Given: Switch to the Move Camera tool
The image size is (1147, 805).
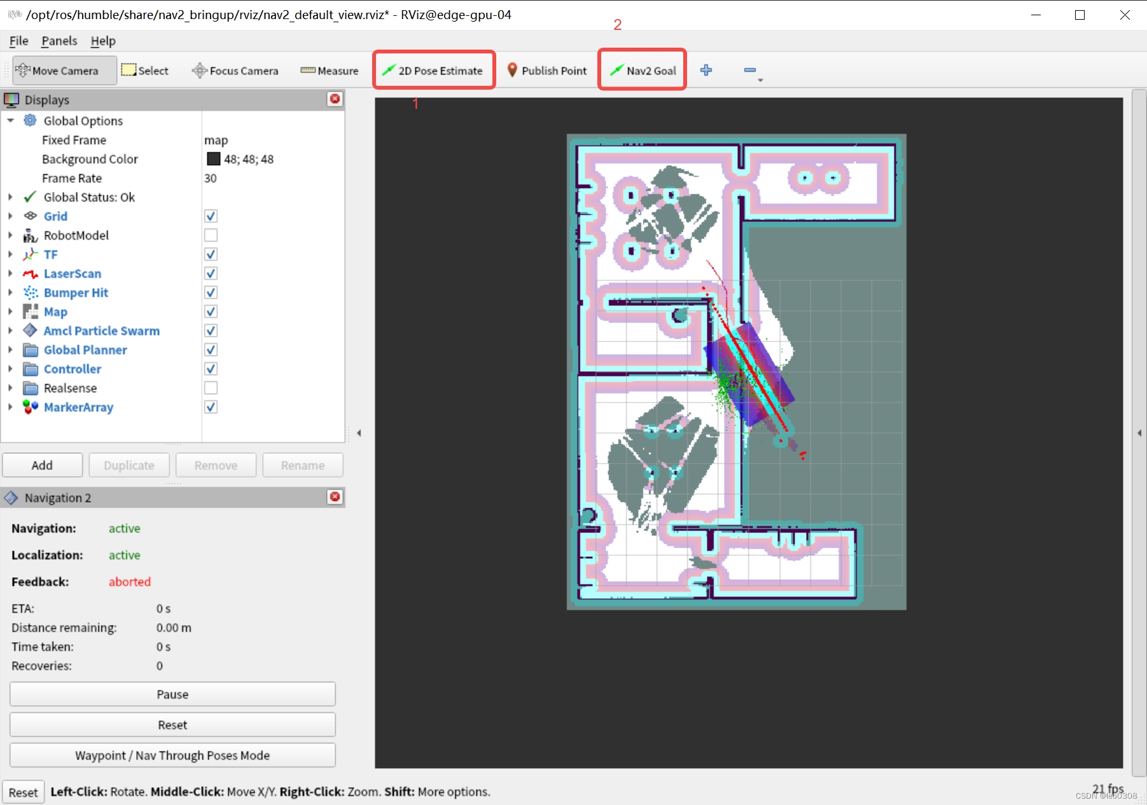Looking at the screenshot, I should point(62,70).
